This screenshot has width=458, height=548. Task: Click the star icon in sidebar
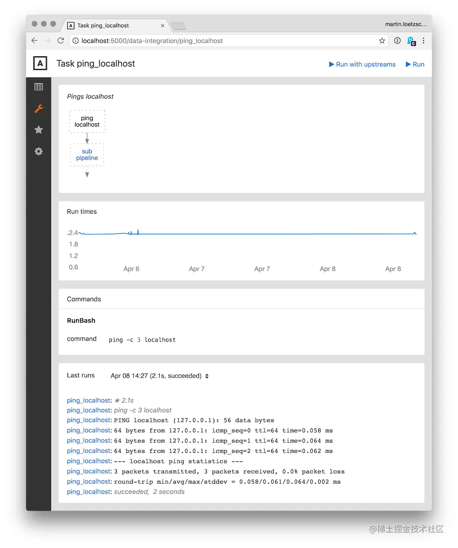(39, 130)
